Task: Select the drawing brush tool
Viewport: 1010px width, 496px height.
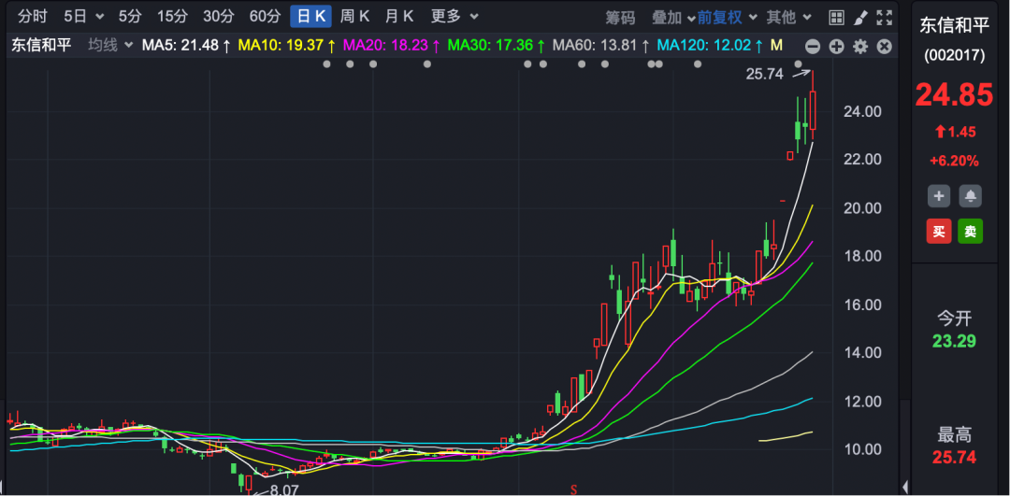Action: point(860,17)
